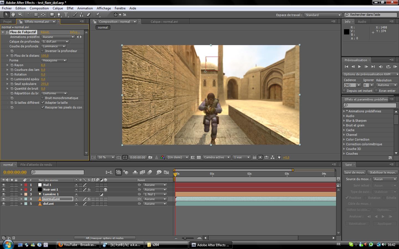399x249 pixels.
Task: Hide the Nul 1 layer
Action: 4,185
